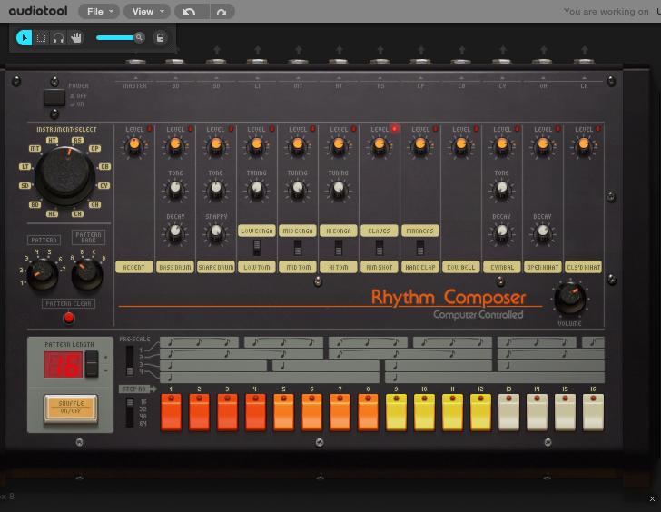Screen dimensions: 661x512
Task: Click the Snare Drum snappy knob
Action: point(216,233)
